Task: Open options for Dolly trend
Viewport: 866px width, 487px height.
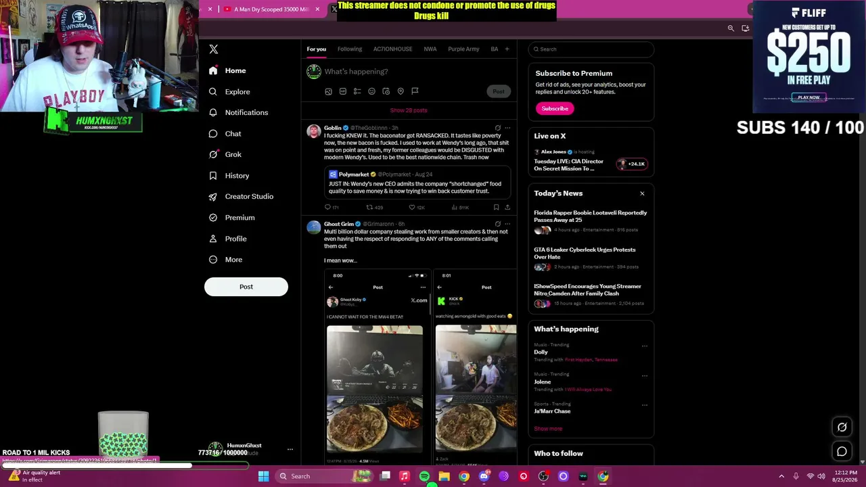Action: [x=644, y=346]
